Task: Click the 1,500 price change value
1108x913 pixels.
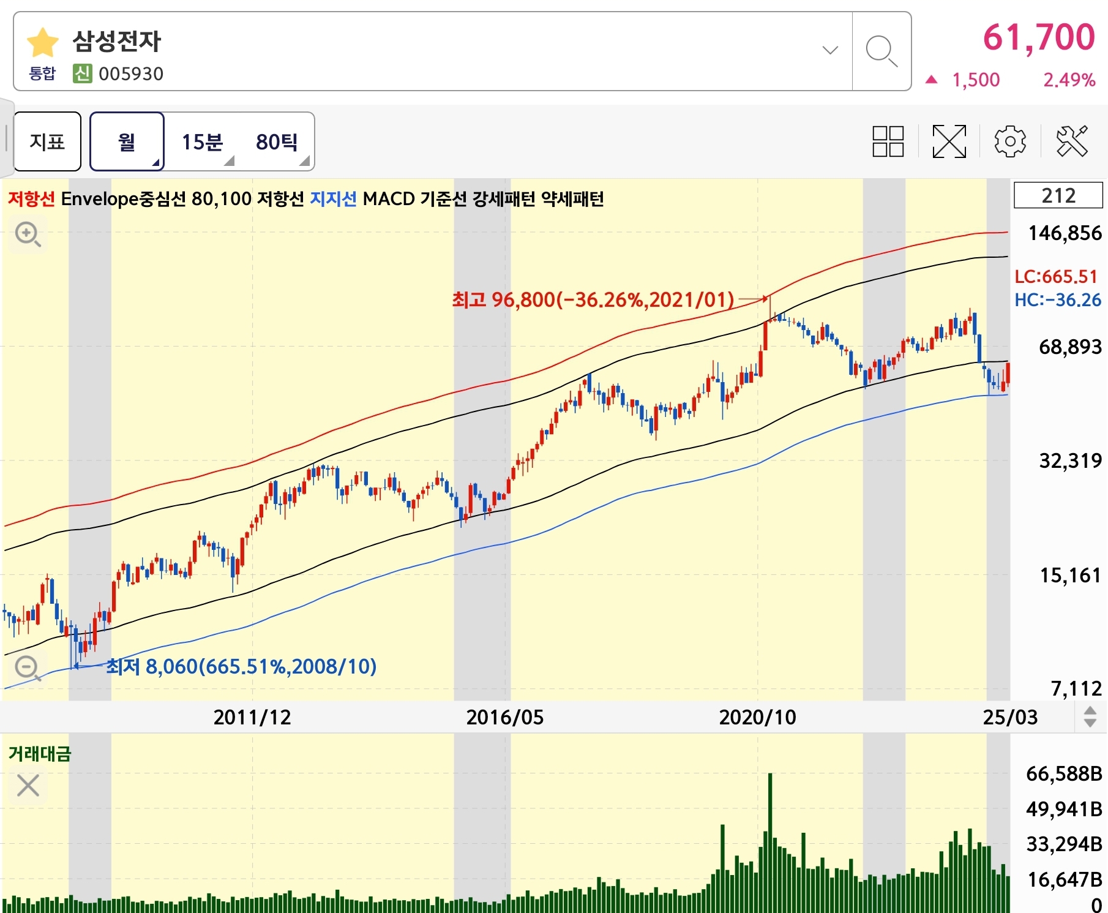Action: (x=976, y=80)
